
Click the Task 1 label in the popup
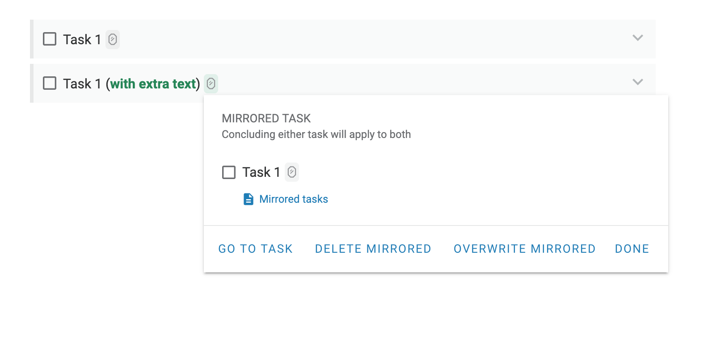(261, 172)
